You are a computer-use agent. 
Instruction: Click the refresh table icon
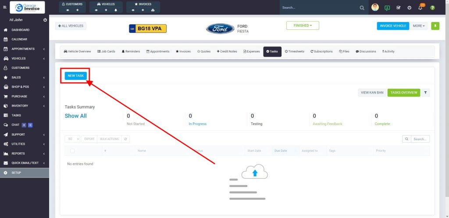tap(126, 139)
